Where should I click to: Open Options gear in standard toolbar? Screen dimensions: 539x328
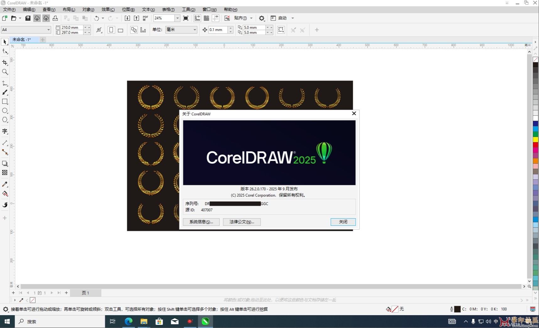(x=262, y=18)
